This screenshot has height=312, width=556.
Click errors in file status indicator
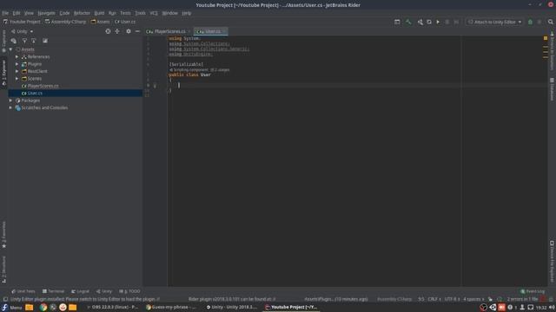coord(523,299)
